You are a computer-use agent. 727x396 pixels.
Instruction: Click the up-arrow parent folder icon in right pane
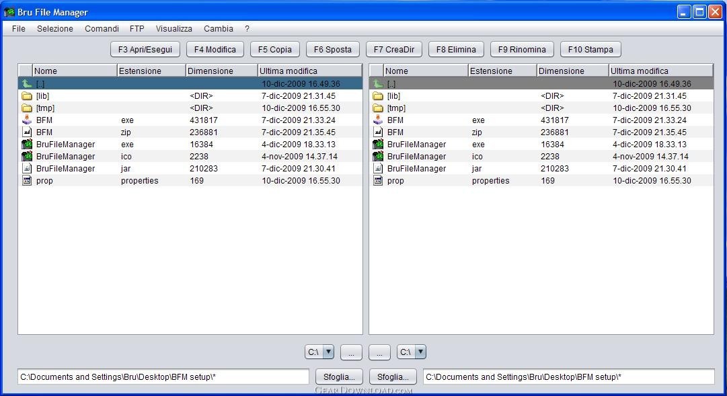click(x=378, y=84)
